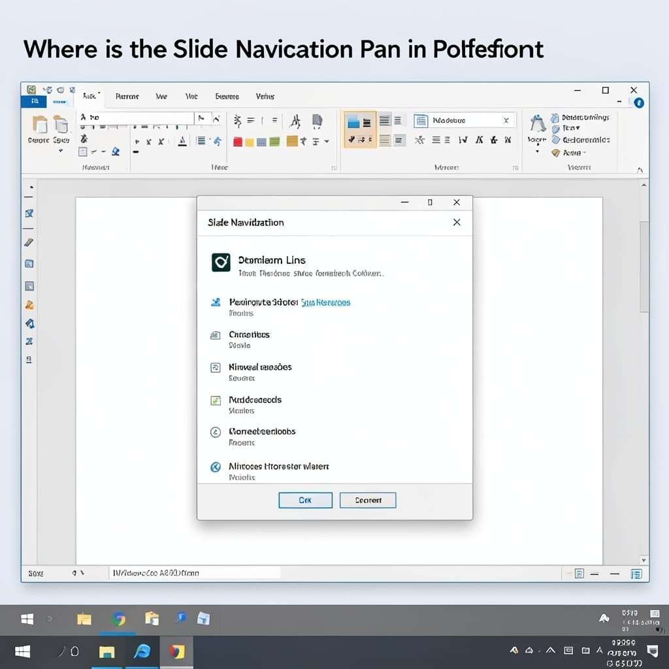Click the blue layout icon in highlighted ribbon group
This screenshot has width=669, height=669.
pyautogui.click(x=353, y=122)
